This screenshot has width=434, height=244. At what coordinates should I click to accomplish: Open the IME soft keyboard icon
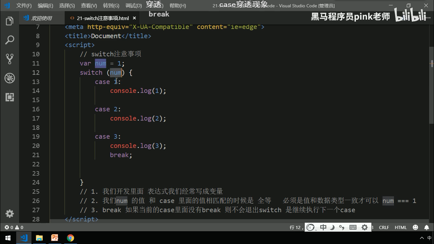coord(353,227)
